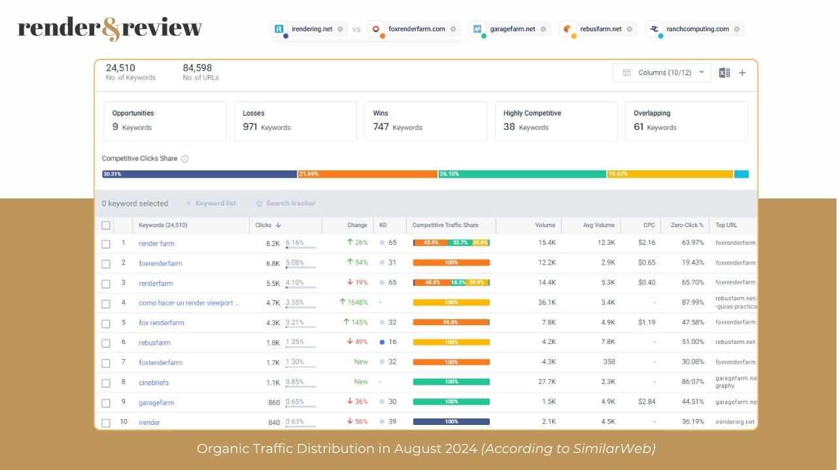
Task: Click the 1648% change value
Action: (354, 303)
